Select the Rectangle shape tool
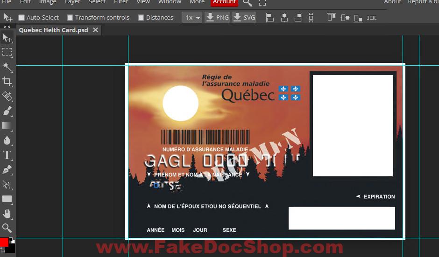439x257 pixels. 7,199
